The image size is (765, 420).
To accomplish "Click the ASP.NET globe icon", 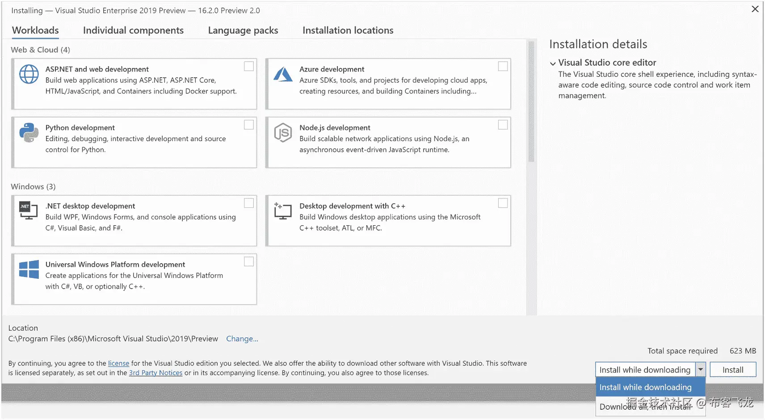I will pos(29,74).
